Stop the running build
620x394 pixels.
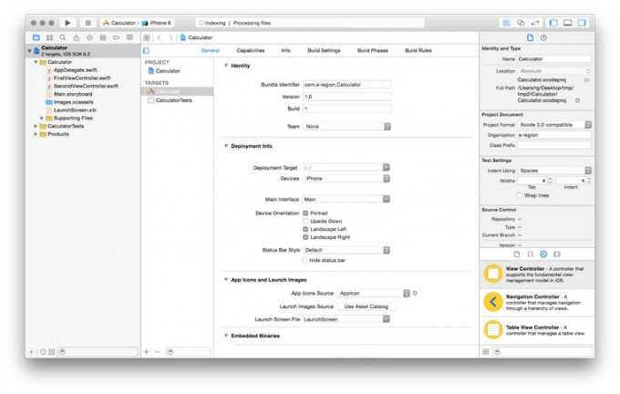(x=88, y=23)
